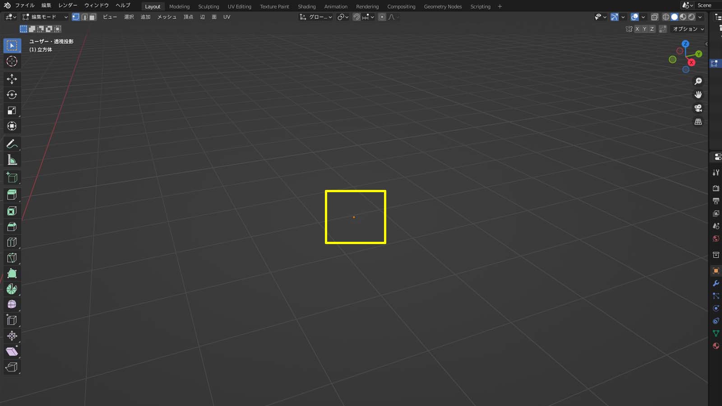Click the Toggle Camera View icon
Viewport: 722px width, 406px height.
pyautogui.click(x=698, y=108)
